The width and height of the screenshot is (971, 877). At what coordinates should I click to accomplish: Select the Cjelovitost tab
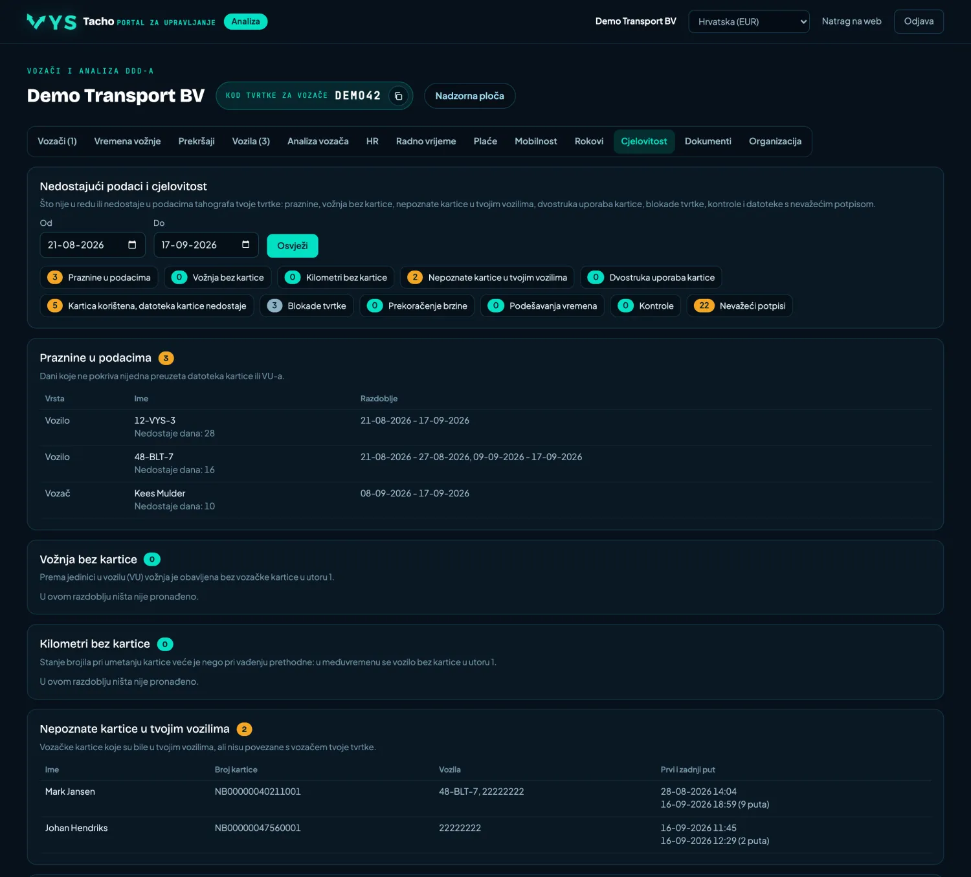click(x=644, y=141)
